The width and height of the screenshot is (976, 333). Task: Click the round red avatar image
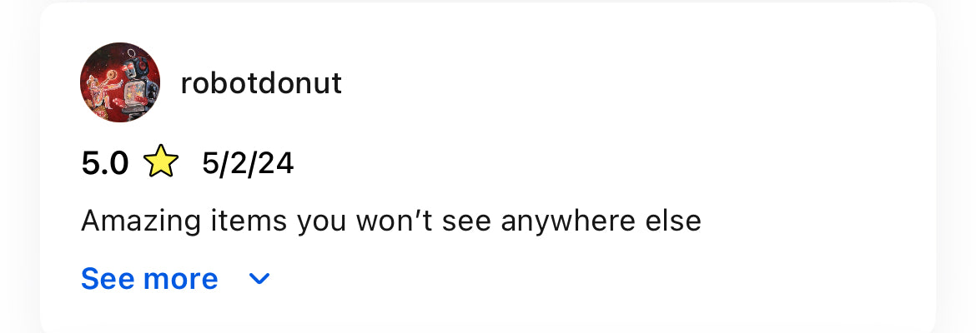[120, 82]
